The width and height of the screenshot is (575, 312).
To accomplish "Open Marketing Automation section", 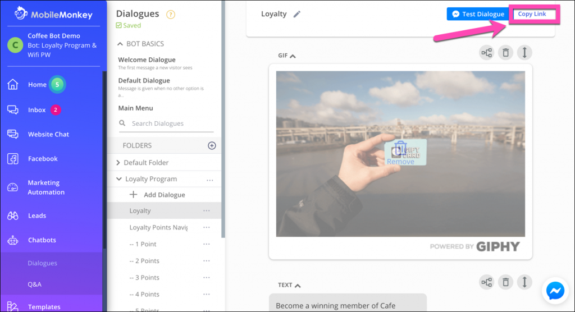I will click(46, 187).
